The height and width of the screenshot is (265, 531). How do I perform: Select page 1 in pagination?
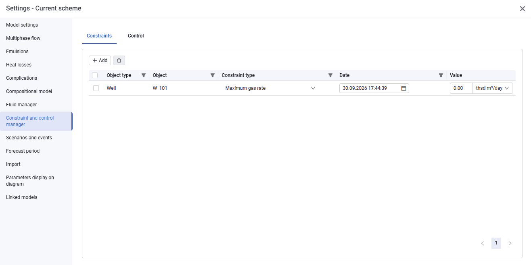click(496, 243)
